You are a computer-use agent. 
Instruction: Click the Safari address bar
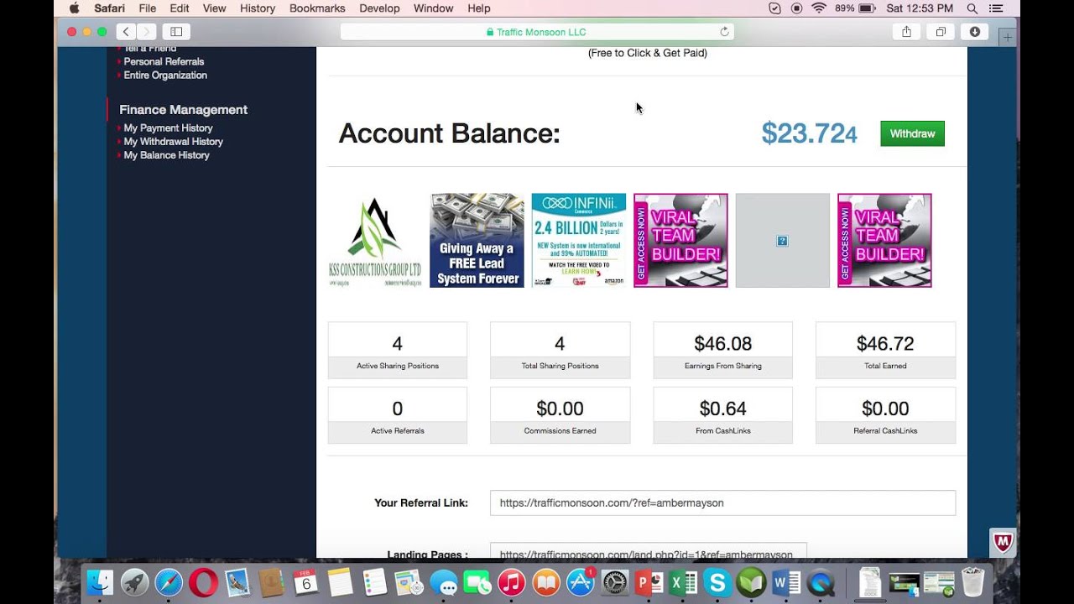coord(537,32)
